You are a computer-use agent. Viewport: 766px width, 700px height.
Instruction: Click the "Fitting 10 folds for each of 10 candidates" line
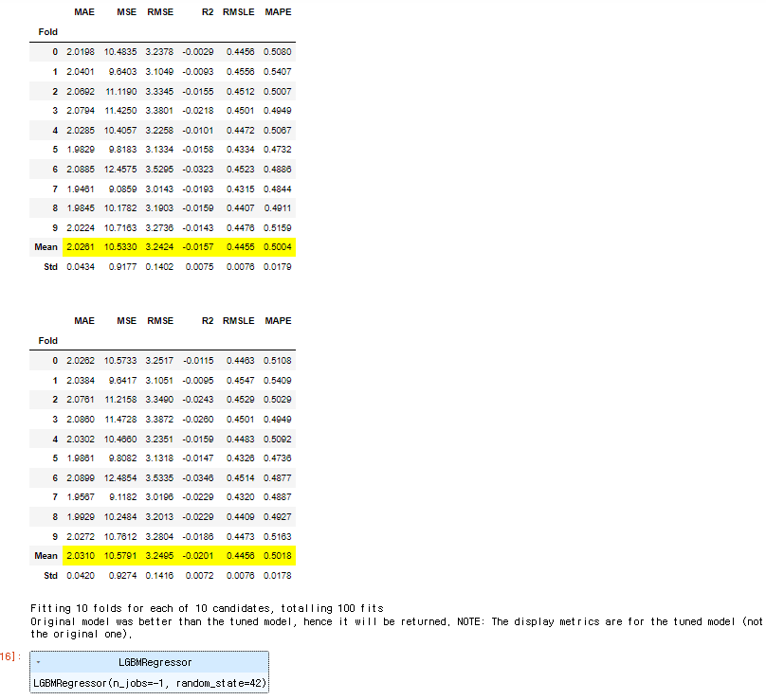pos(207,608)
